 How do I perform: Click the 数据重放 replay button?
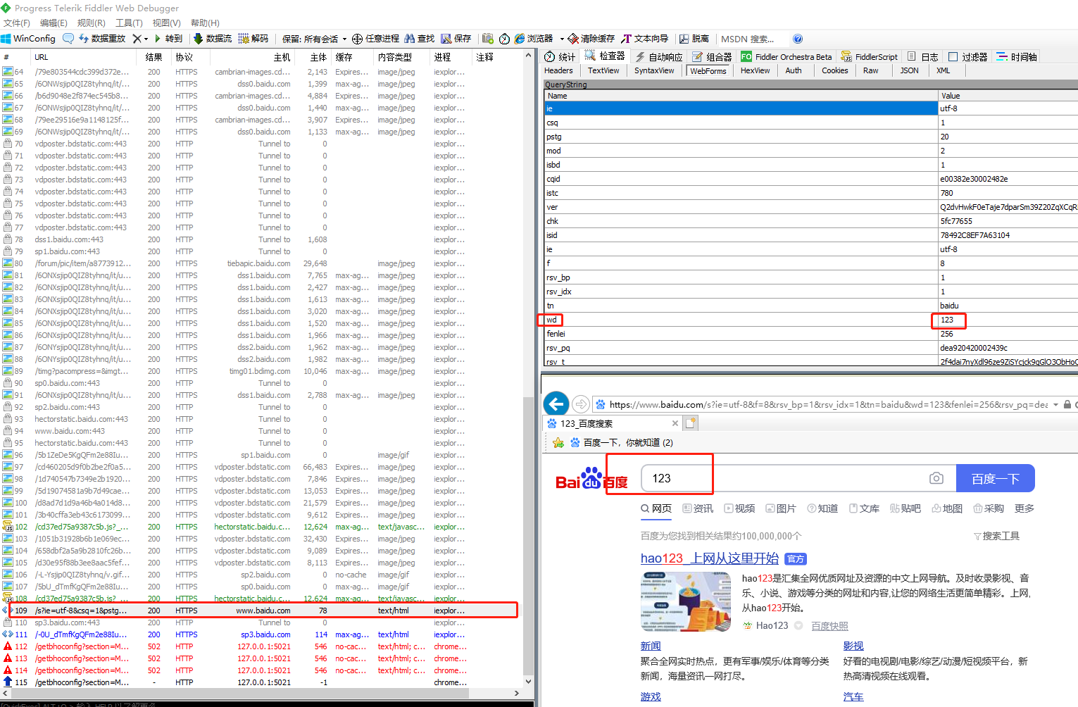click(x=103, y=39)
